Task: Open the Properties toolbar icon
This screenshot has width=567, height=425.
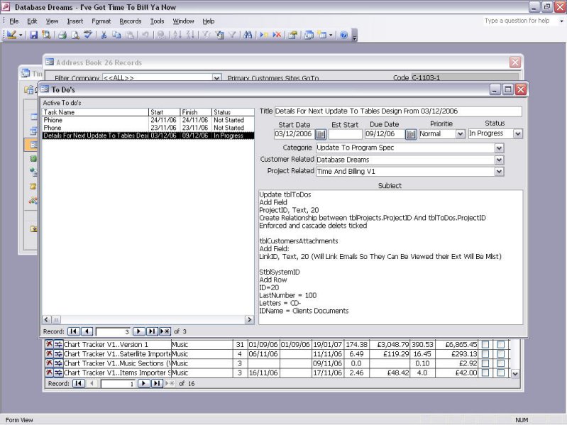Action: point(293,35)
